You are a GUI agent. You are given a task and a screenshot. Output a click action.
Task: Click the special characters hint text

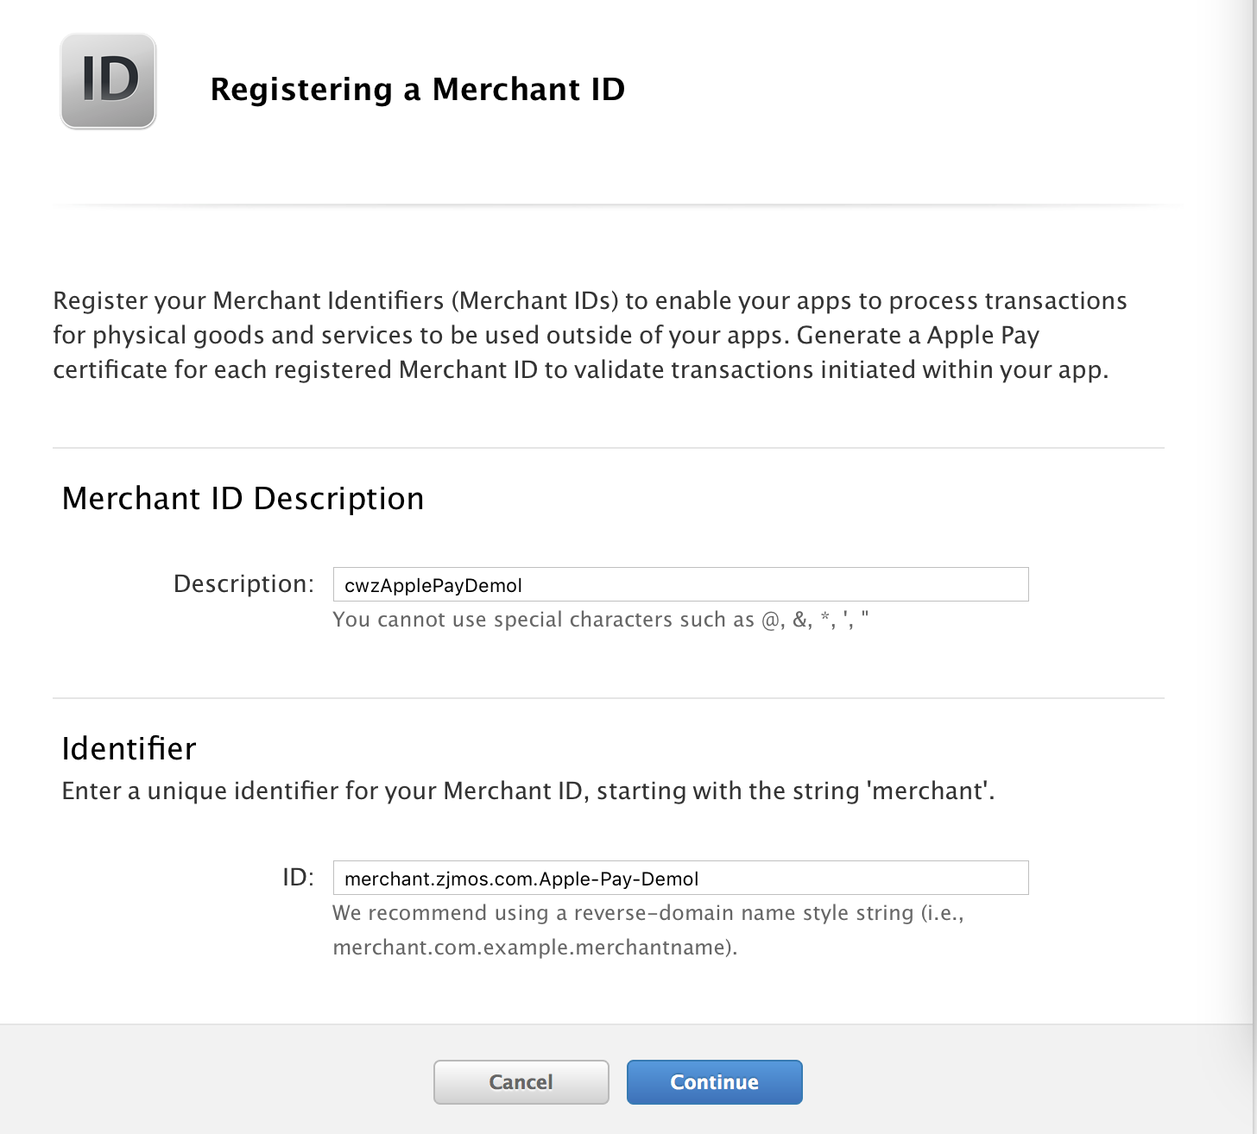click(x=601, y=620)
